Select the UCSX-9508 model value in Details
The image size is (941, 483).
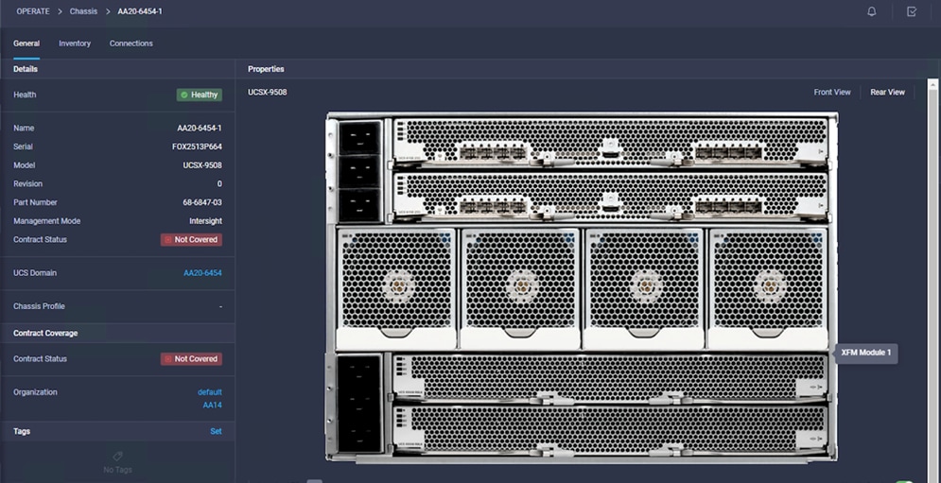202,165
